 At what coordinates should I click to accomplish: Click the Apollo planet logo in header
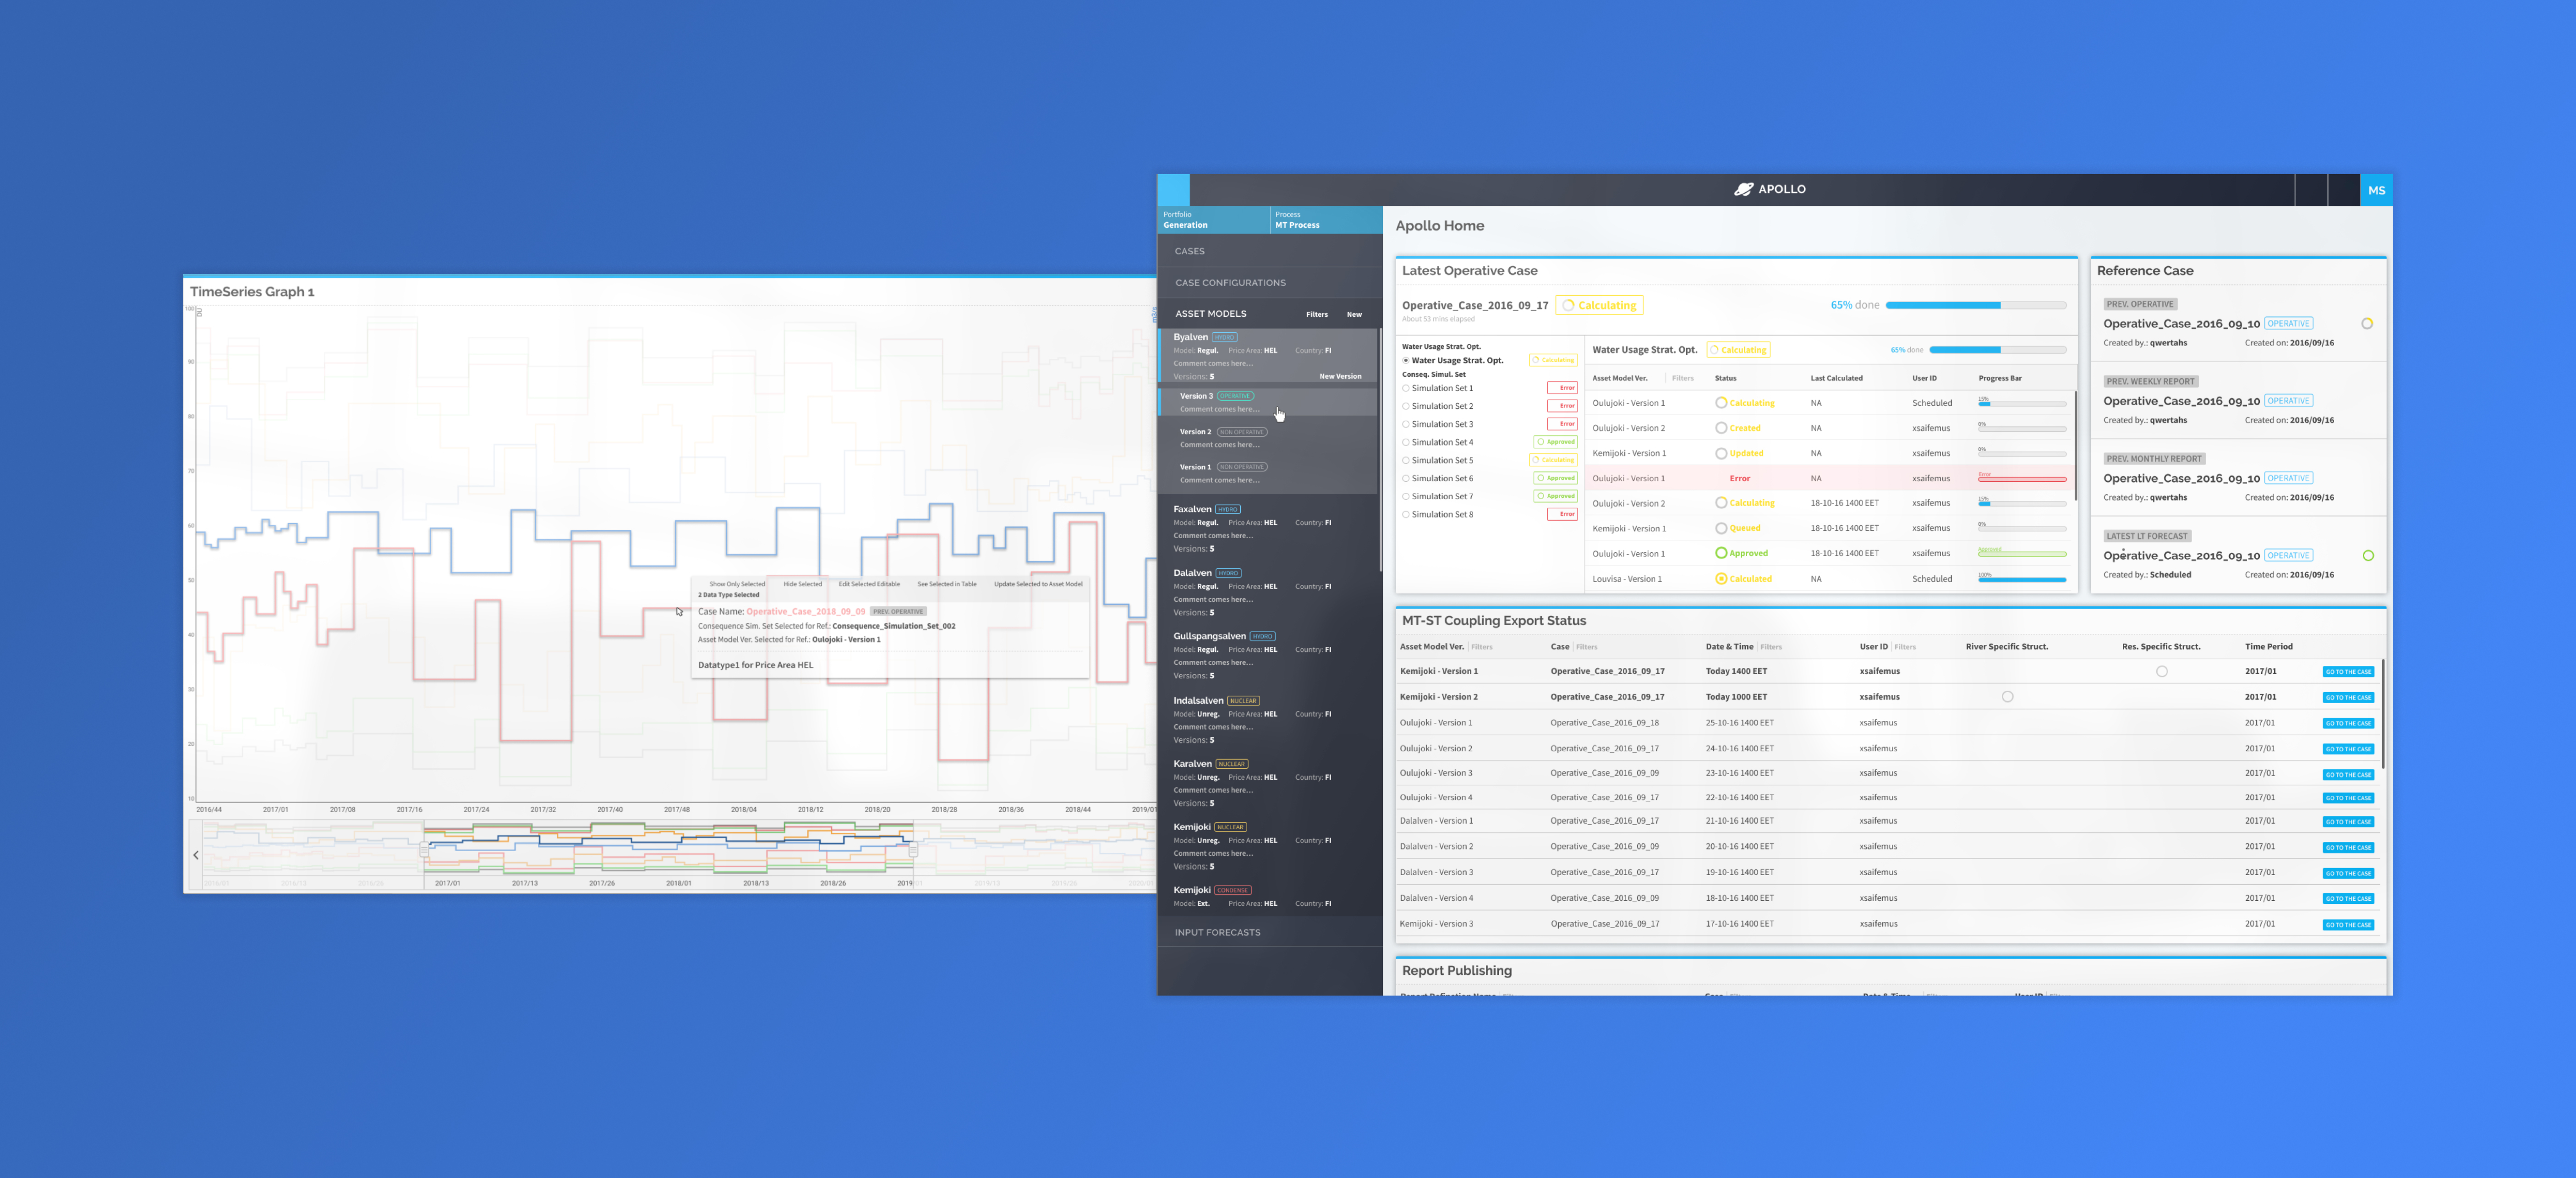1743,189
